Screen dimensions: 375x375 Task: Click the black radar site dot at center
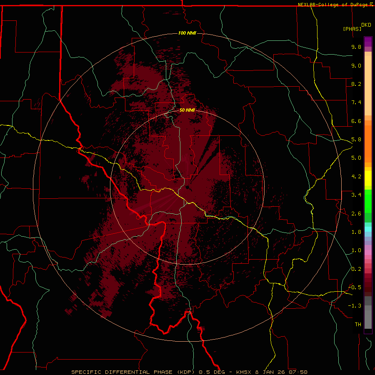tap(187, 187)
